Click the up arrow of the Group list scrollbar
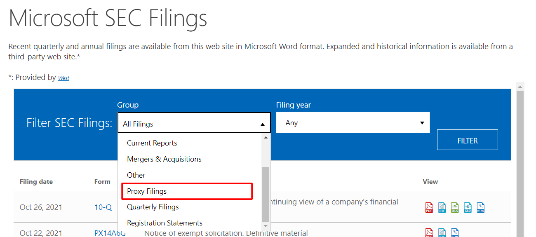536x237 pixels. [266, 137]
